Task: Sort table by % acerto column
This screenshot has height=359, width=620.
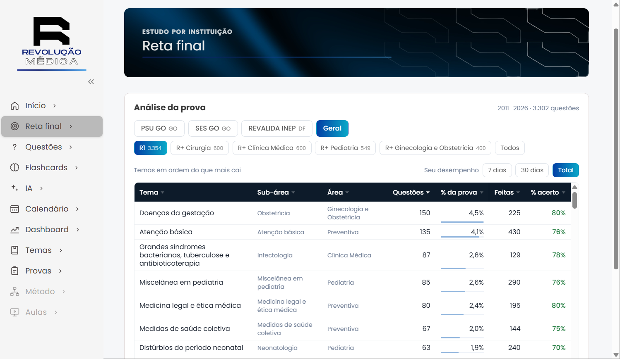Action: point(548,193)
